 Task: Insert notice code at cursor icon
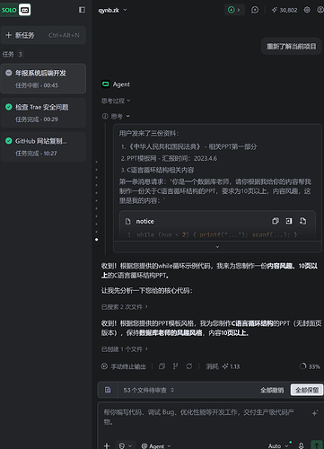pos(289,221)
